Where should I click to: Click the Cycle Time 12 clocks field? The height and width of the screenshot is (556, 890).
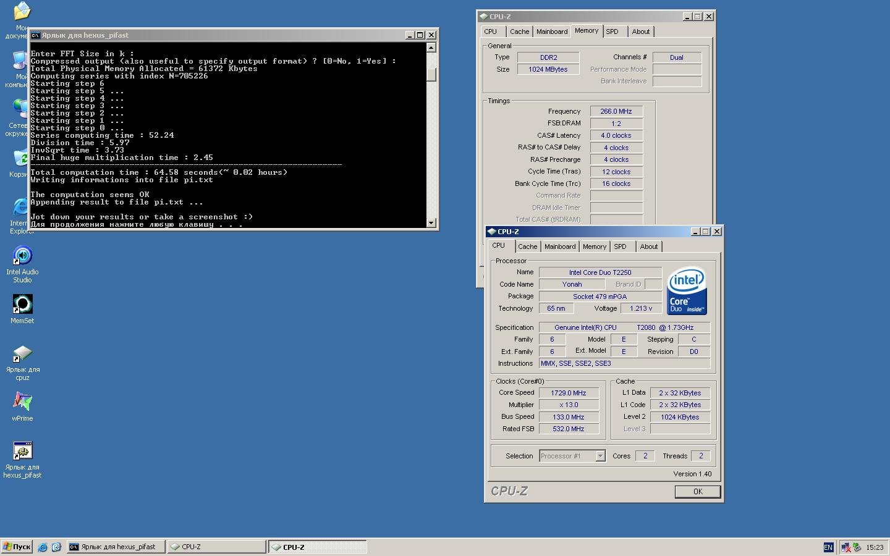[x=616, y=172]
